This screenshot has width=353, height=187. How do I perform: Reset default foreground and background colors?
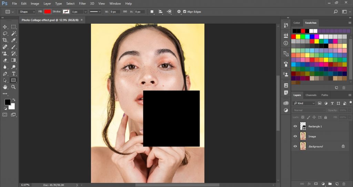pos(5,108)
